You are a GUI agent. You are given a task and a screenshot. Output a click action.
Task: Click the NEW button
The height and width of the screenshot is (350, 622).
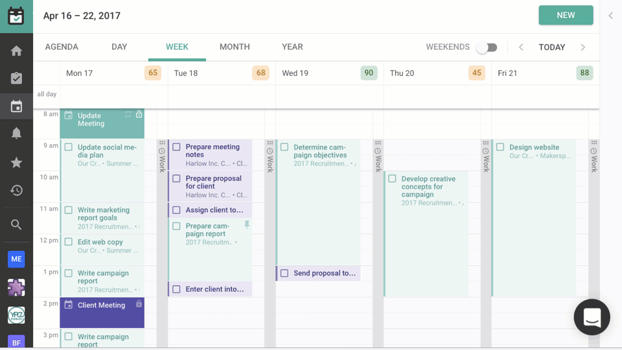click(x=566, y=16)
